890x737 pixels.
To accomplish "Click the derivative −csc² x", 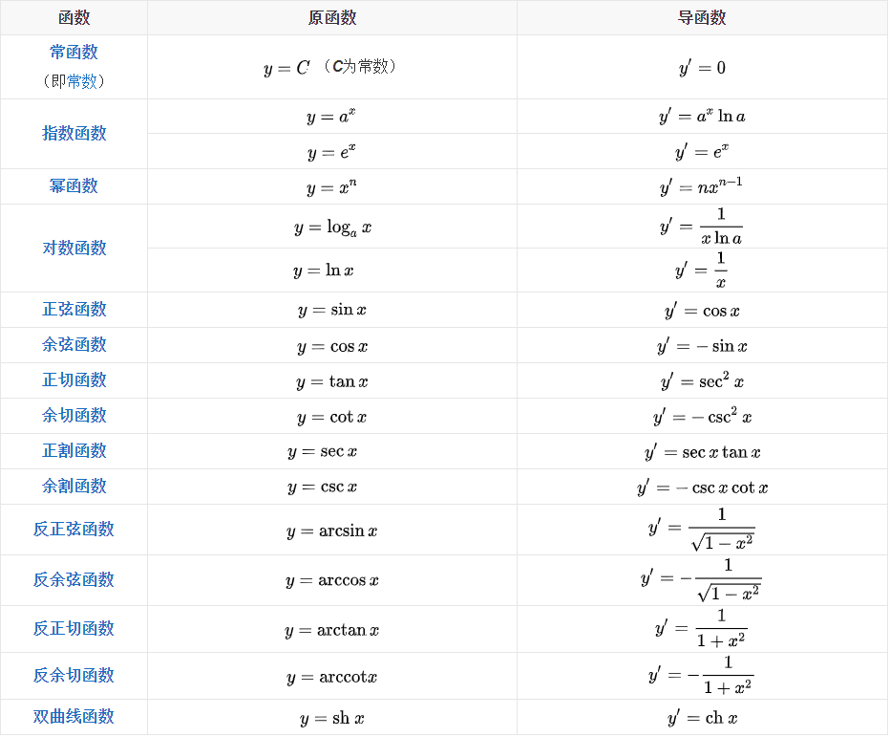I will pyautogui.click(x=702, y=417).
